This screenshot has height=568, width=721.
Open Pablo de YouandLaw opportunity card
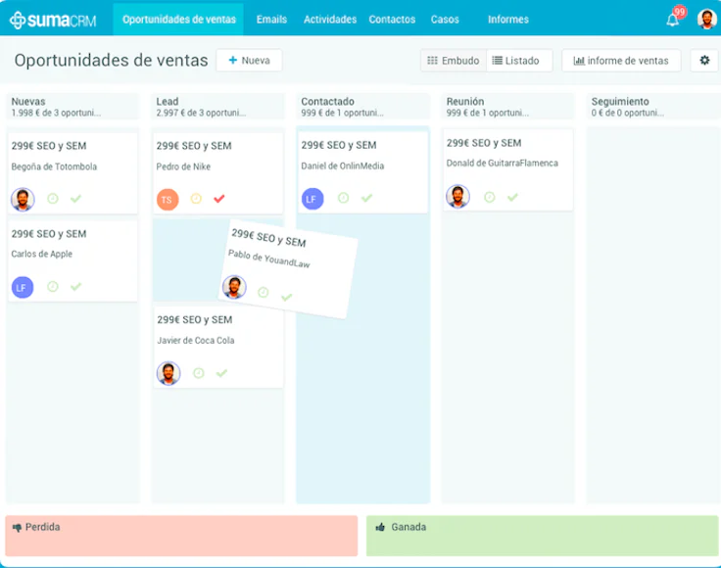(x=288, y=269)
